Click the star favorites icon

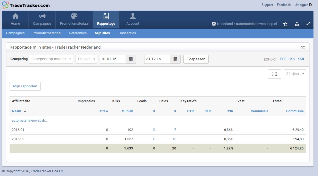tap(285, 24)
